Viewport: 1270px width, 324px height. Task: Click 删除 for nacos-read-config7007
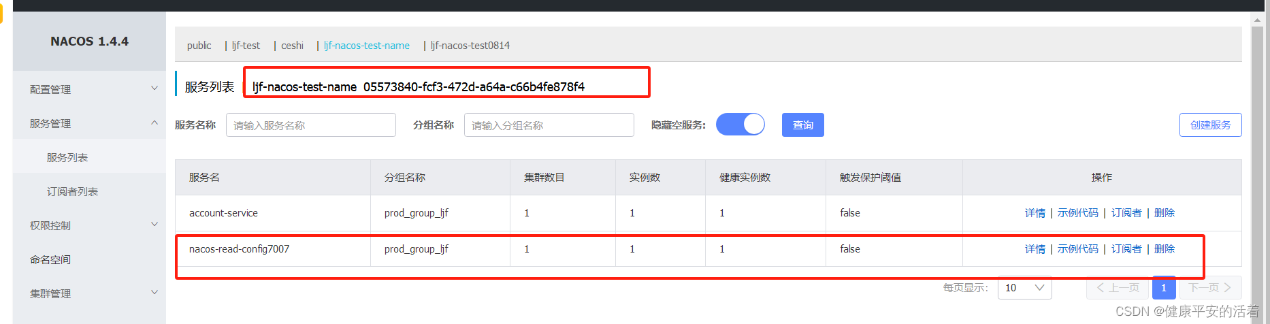(1165, 249)
